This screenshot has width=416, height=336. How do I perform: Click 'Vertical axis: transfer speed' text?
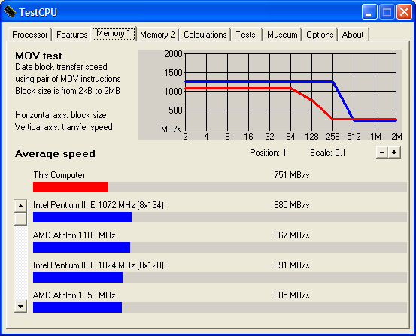click(x=64, y=127)
